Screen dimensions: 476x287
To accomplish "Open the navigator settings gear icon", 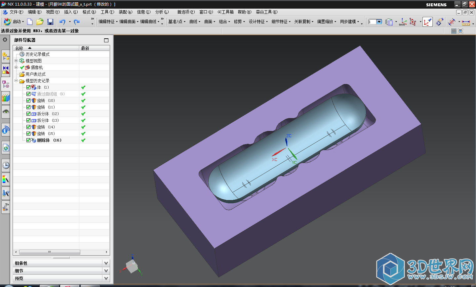I will [x=5, y=40].
